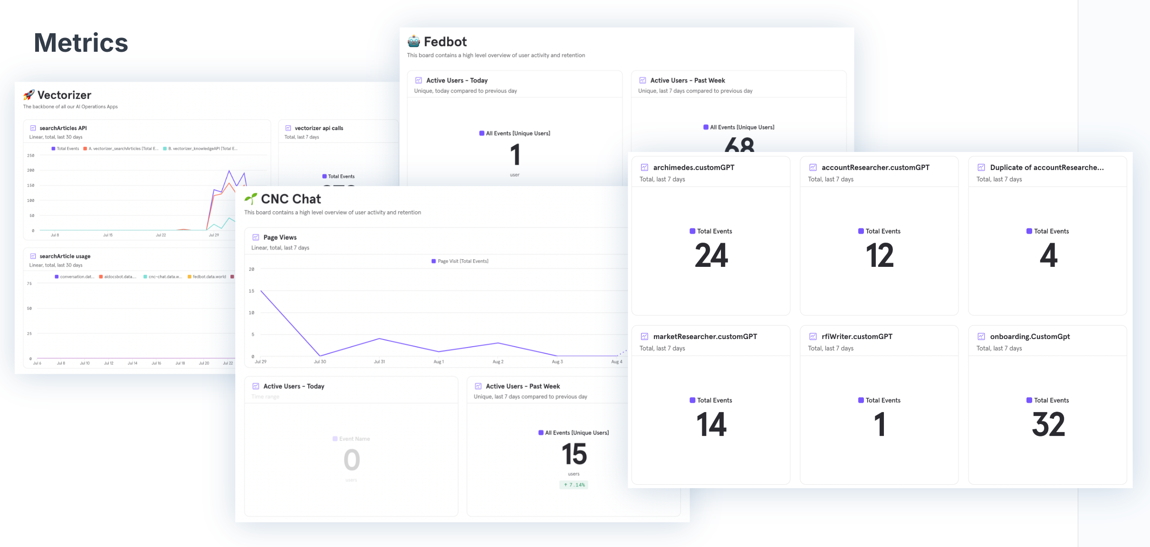The image size is (1150, 547).
Task: Click the 7.14% increase badge
Action: (574, 485)
